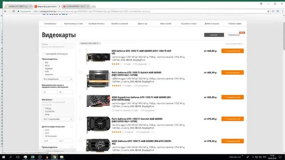Show hidden system tray icons
The width and height of the screenshot is (285, 160).
253,157
